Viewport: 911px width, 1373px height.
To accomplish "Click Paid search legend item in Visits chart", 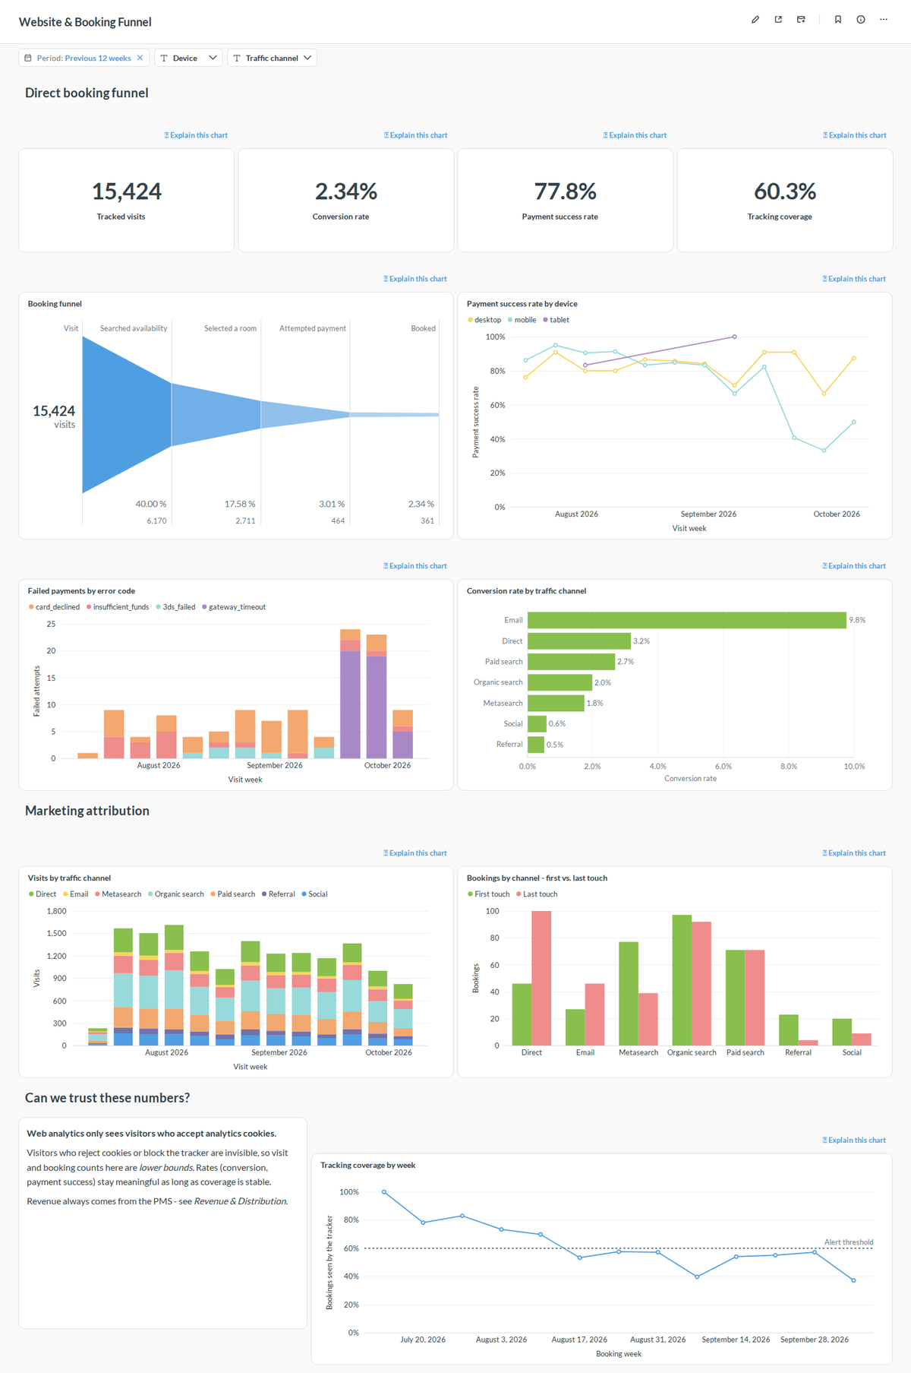I will point(233,894).
